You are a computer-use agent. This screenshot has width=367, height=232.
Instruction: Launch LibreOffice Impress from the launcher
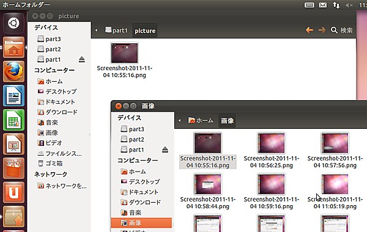click(13, 144)
